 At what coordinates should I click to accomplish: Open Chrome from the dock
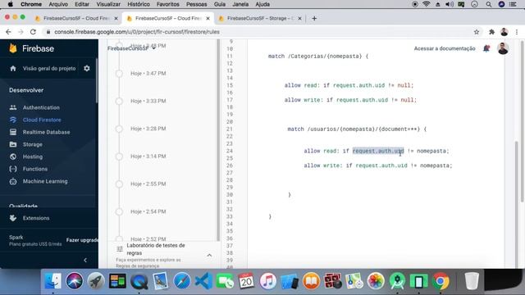pyautogui.click(x=441, y=280)
